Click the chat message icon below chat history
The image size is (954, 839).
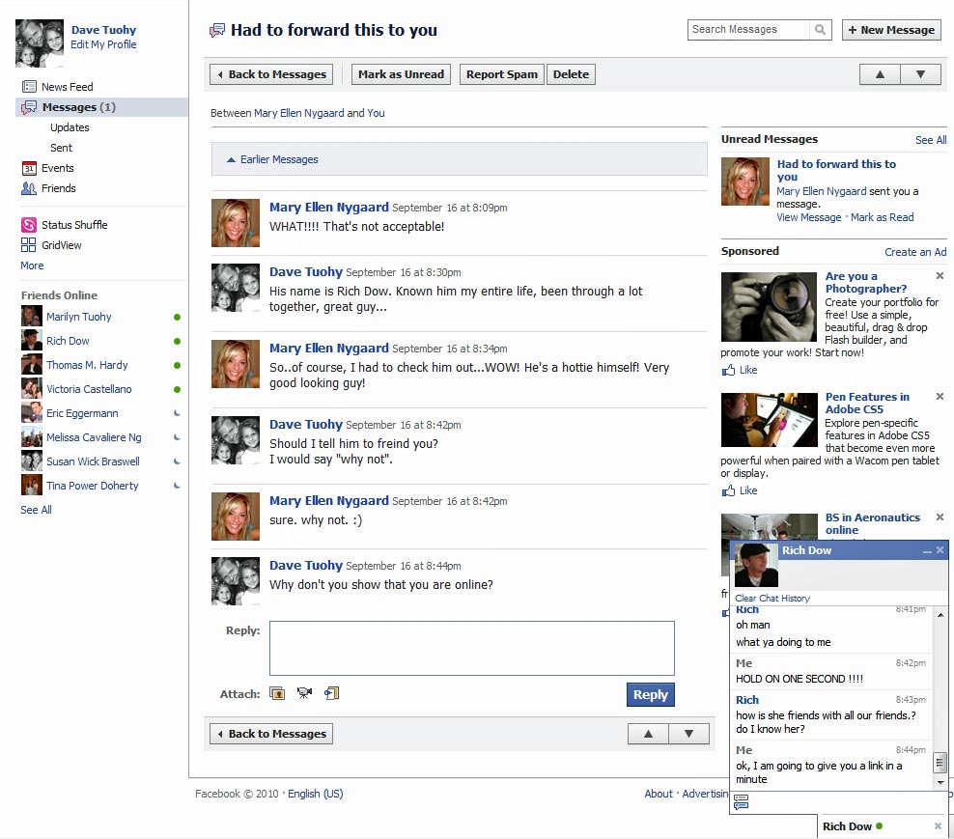pos(741,802)
